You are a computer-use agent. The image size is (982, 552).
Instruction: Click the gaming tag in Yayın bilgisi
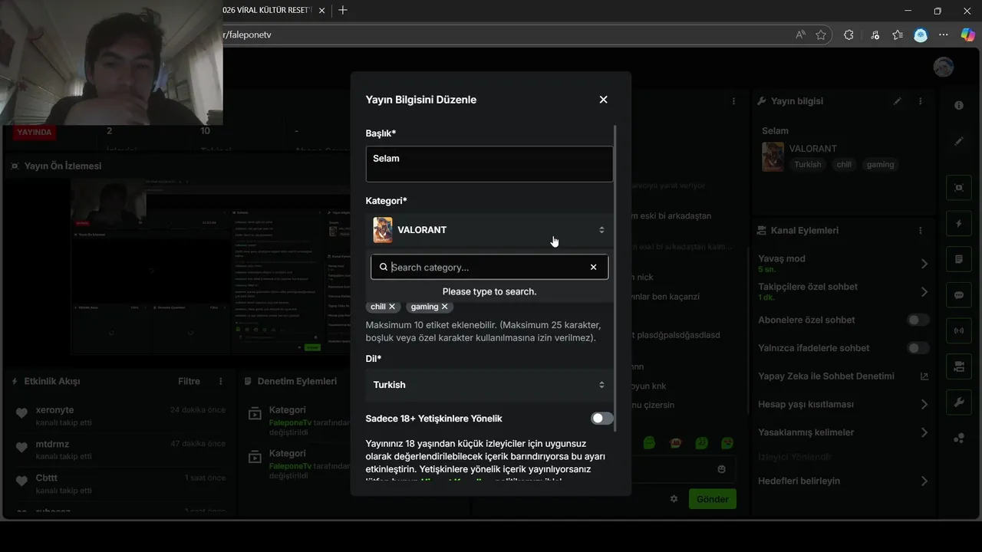pos(880,164)
